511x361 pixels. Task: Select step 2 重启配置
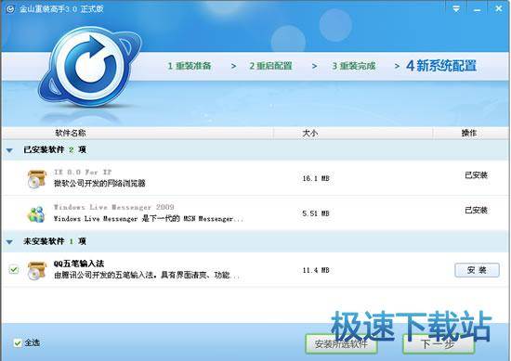(x=270, y=66)
